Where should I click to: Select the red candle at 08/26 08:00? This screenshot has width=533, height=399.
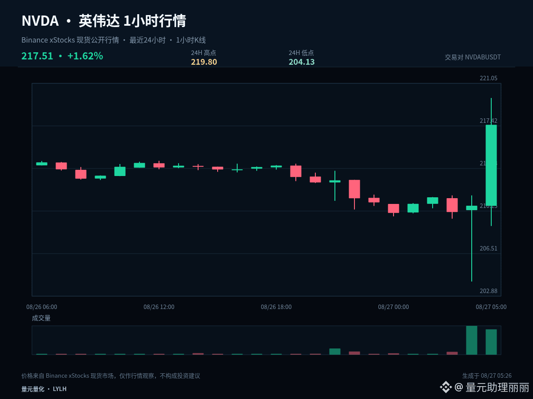81,174
